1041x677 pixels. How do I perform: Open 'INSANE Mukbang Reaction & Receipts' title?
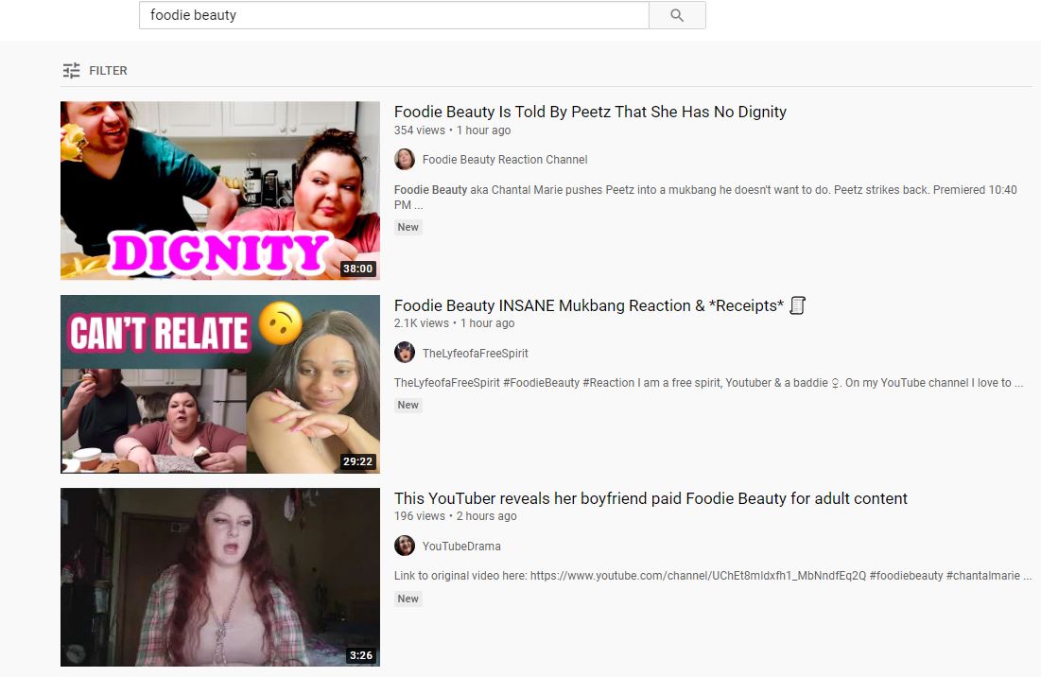(x=599, y=305)
